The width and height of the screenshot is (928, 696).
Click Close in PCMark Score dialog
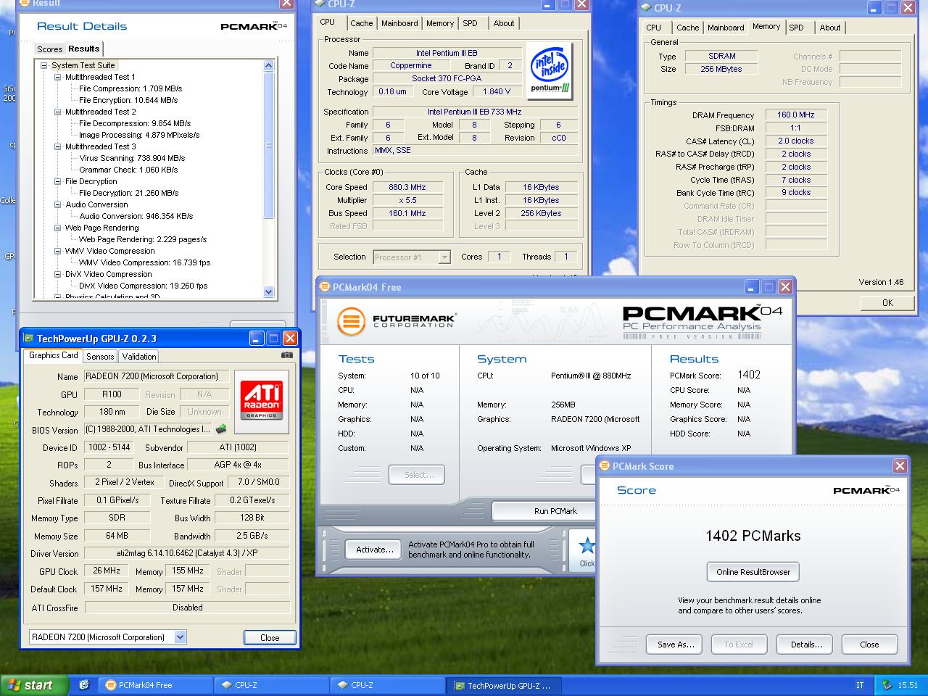869,645
